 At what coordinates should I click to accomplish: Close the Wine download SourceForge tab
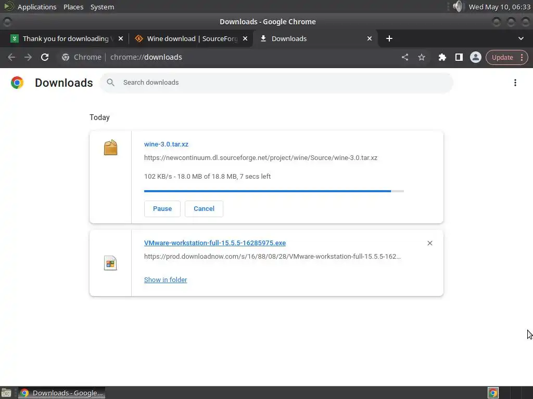245,38
